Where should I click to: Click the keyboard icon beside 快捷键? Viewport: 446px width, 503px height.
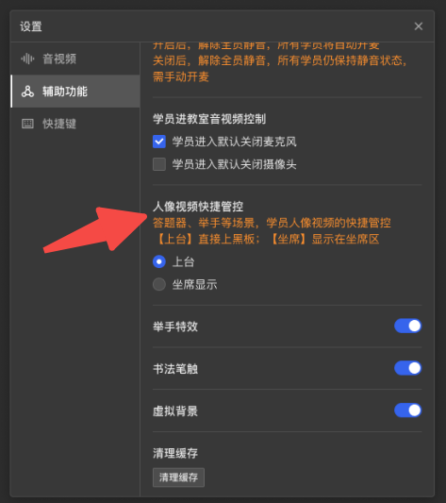[x=27, y=124]
